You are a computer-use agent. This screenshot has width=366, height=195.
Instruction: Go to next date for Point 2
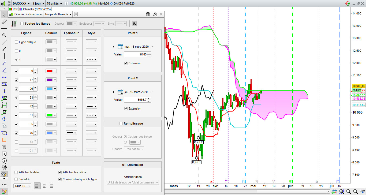pos(152,92)
